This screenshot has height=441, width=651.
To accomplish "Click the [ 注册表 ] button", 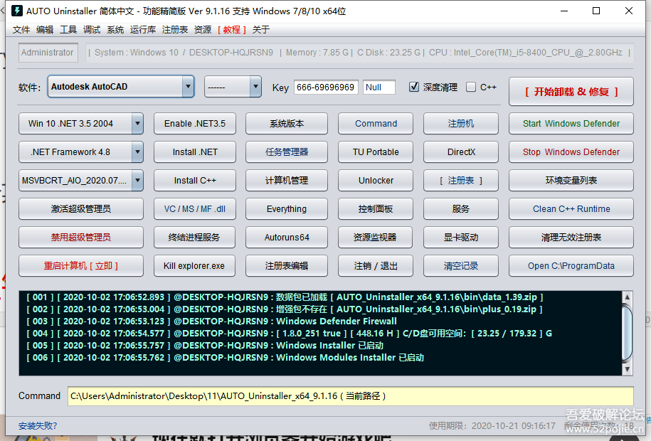I will tap(461, 180).
